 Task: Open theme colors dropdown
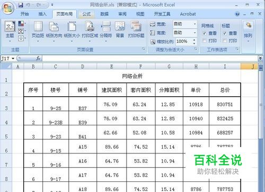click(x=22, y=23)
